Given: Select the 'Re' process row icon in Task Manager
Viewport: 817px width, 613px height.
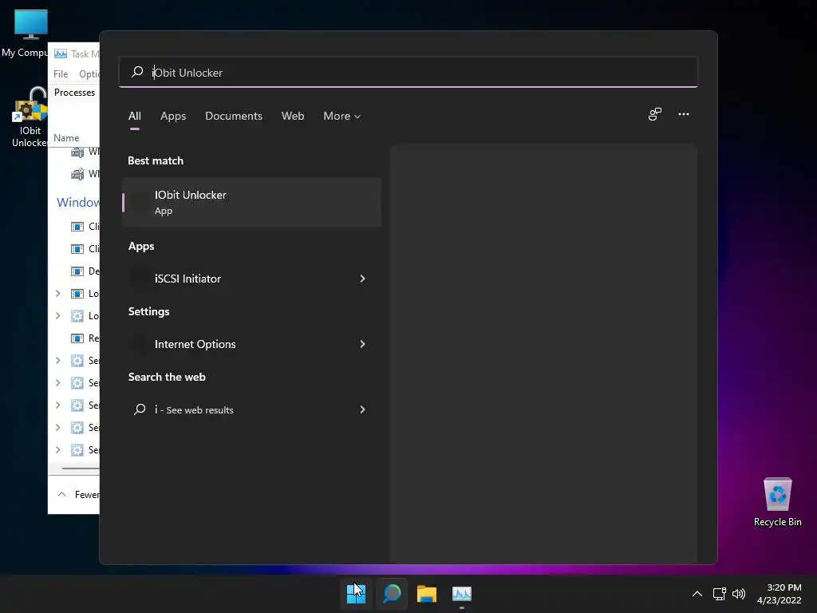Looking at the screenshot, I should [x=77, y=338].
